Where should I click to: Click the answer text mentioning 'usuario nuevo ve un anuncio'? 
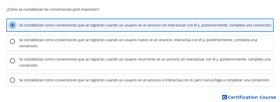pos(138,43)
